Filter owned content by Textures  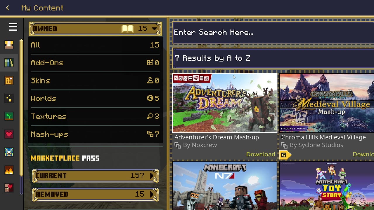95,116
